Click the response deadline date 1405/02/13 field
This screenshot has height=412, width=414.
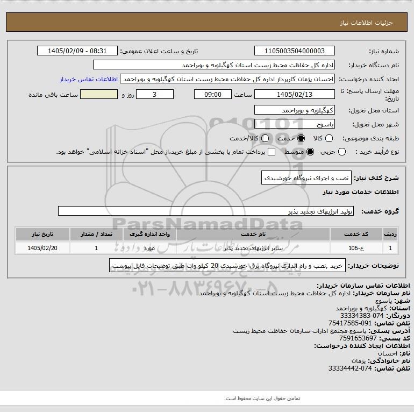pyautogui.click(x=295, y=94)
